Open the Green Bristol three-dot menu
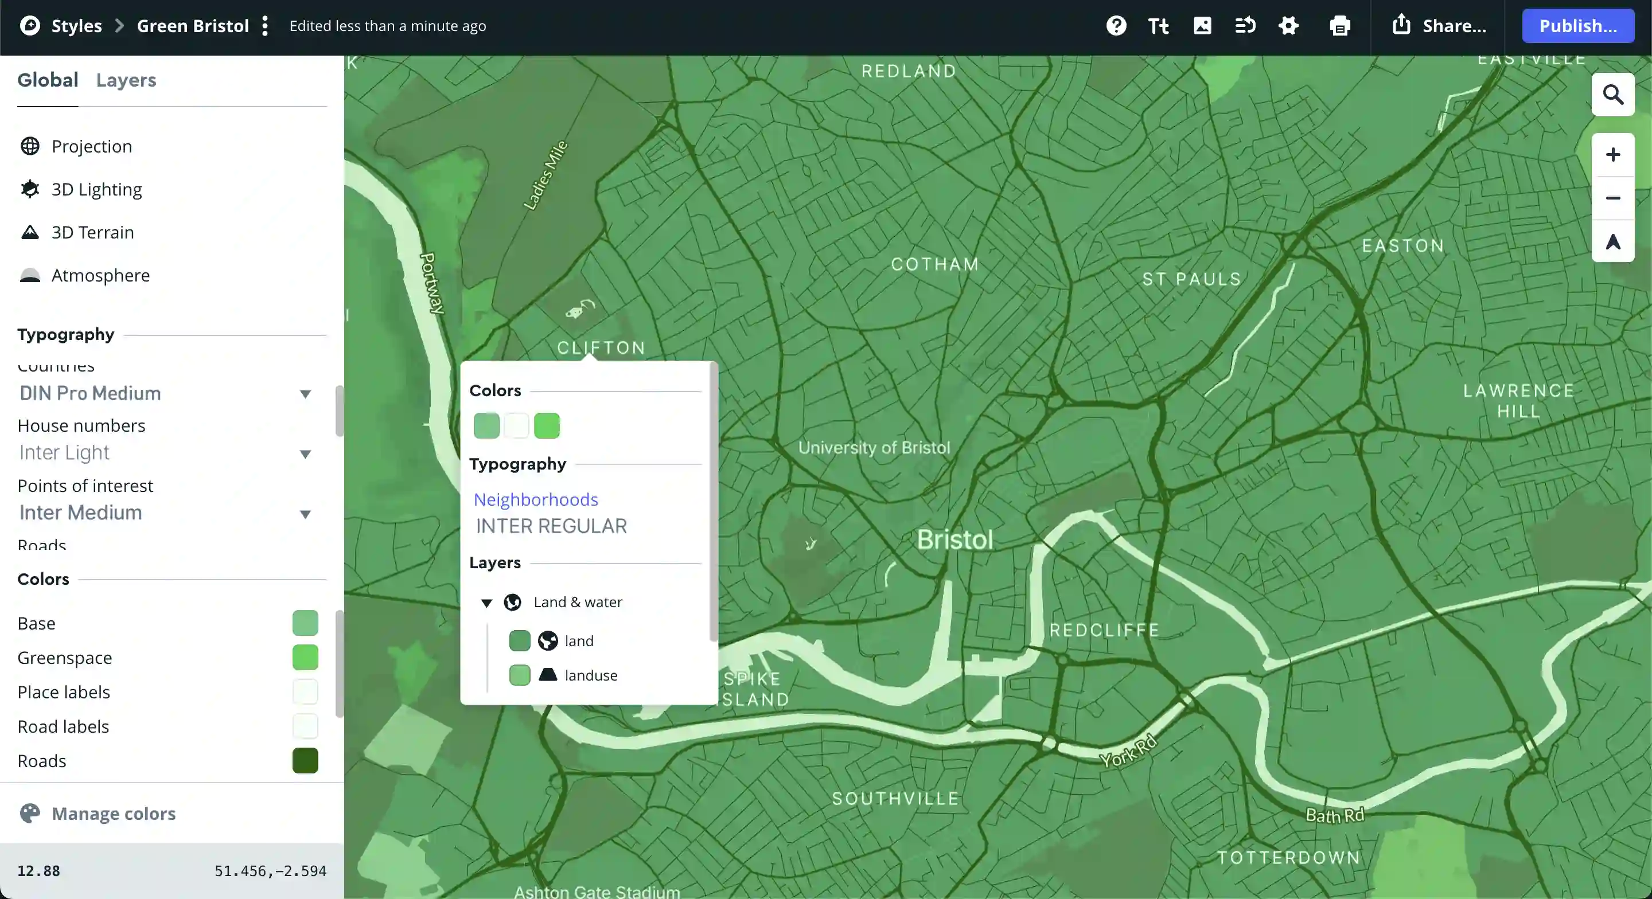The image size is (1652, 899). pyautogui.click(x=265, y=26)
